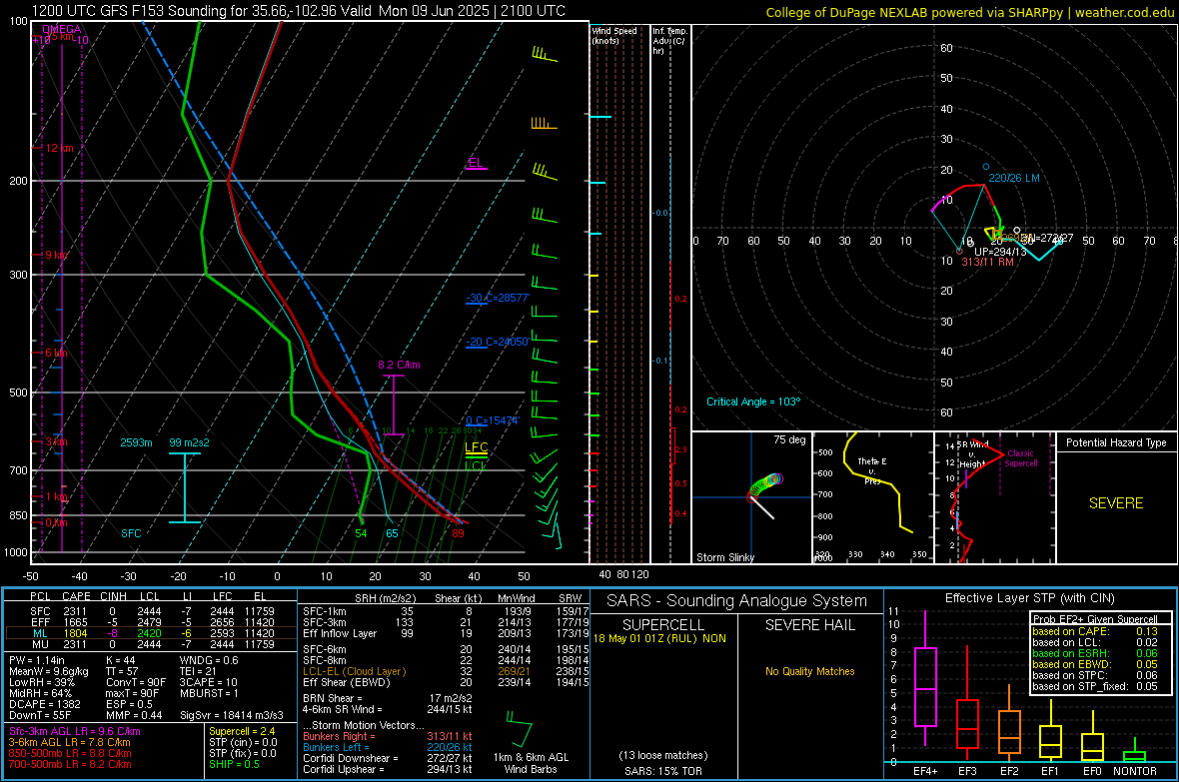Screen dimensions: 1179x782
Task: Click the -30 C=28577' height label
Action: (498, 298)
